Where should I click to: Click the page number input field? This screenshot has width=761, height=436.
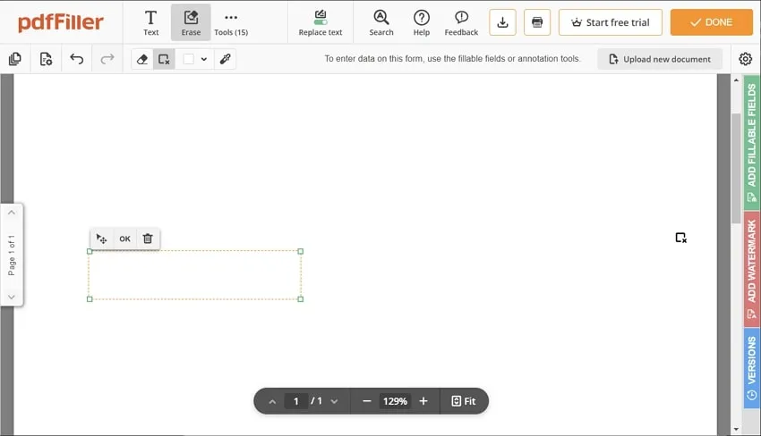point(296,402)
